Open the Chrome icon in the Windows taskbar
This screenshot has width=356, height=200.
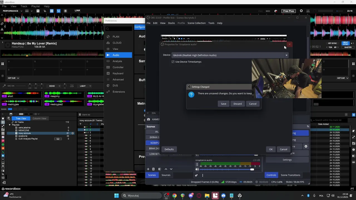click(x=174, y=196)
